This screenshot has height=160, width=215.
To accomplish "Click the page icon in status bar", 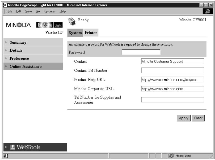I will pos(6,156).
